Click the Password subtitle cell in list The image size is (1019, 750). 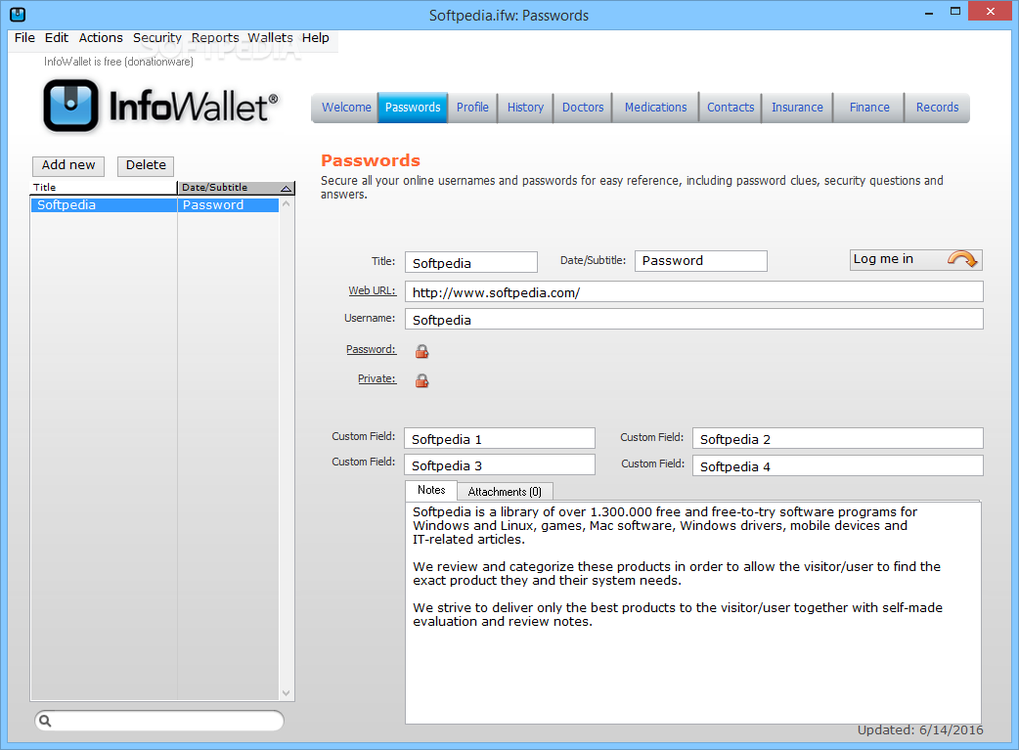228,204
